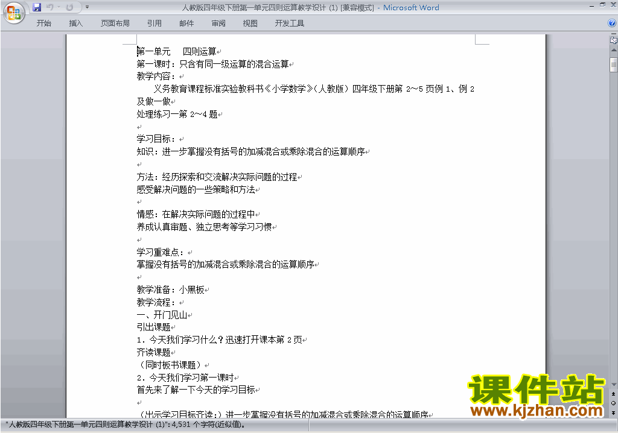Click the line 2.今天我们学习第一课时
Screen dimensions: 618x433
pos(185,378)
